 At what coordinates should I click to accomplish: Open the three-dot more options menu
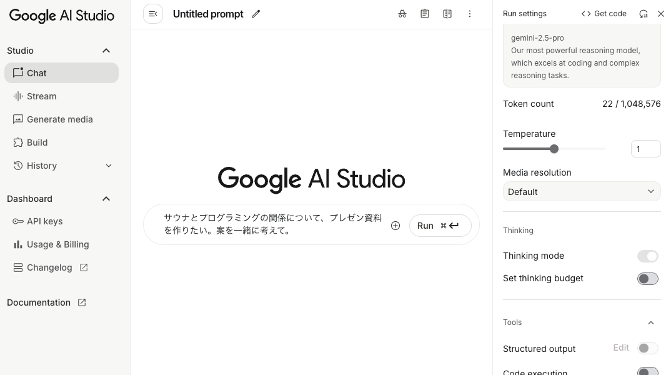pos(470,14)
